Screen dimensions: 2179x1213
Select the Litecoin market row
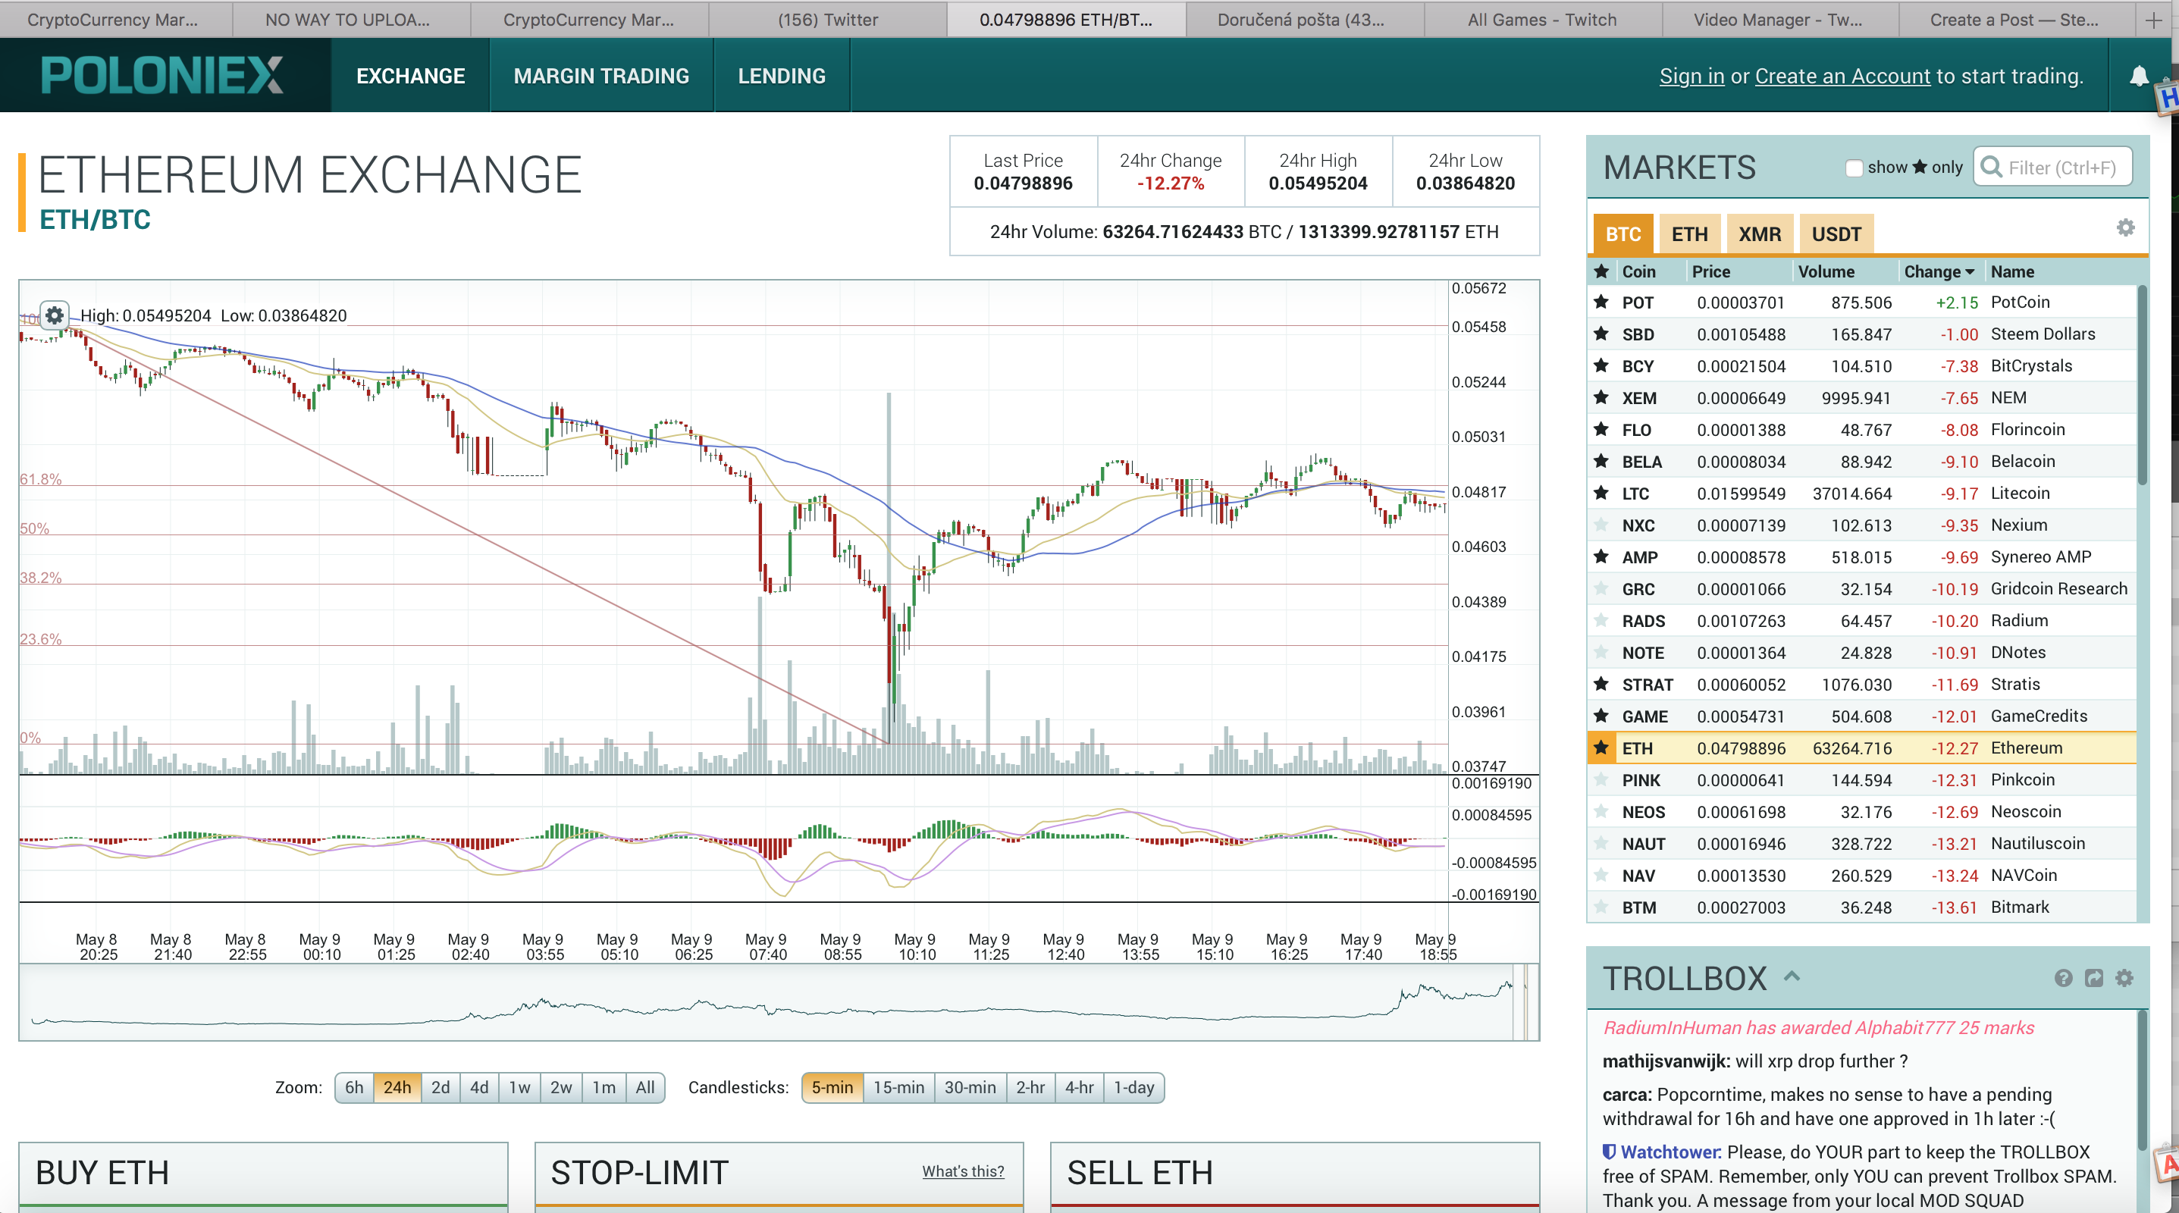click(1863, 493)
